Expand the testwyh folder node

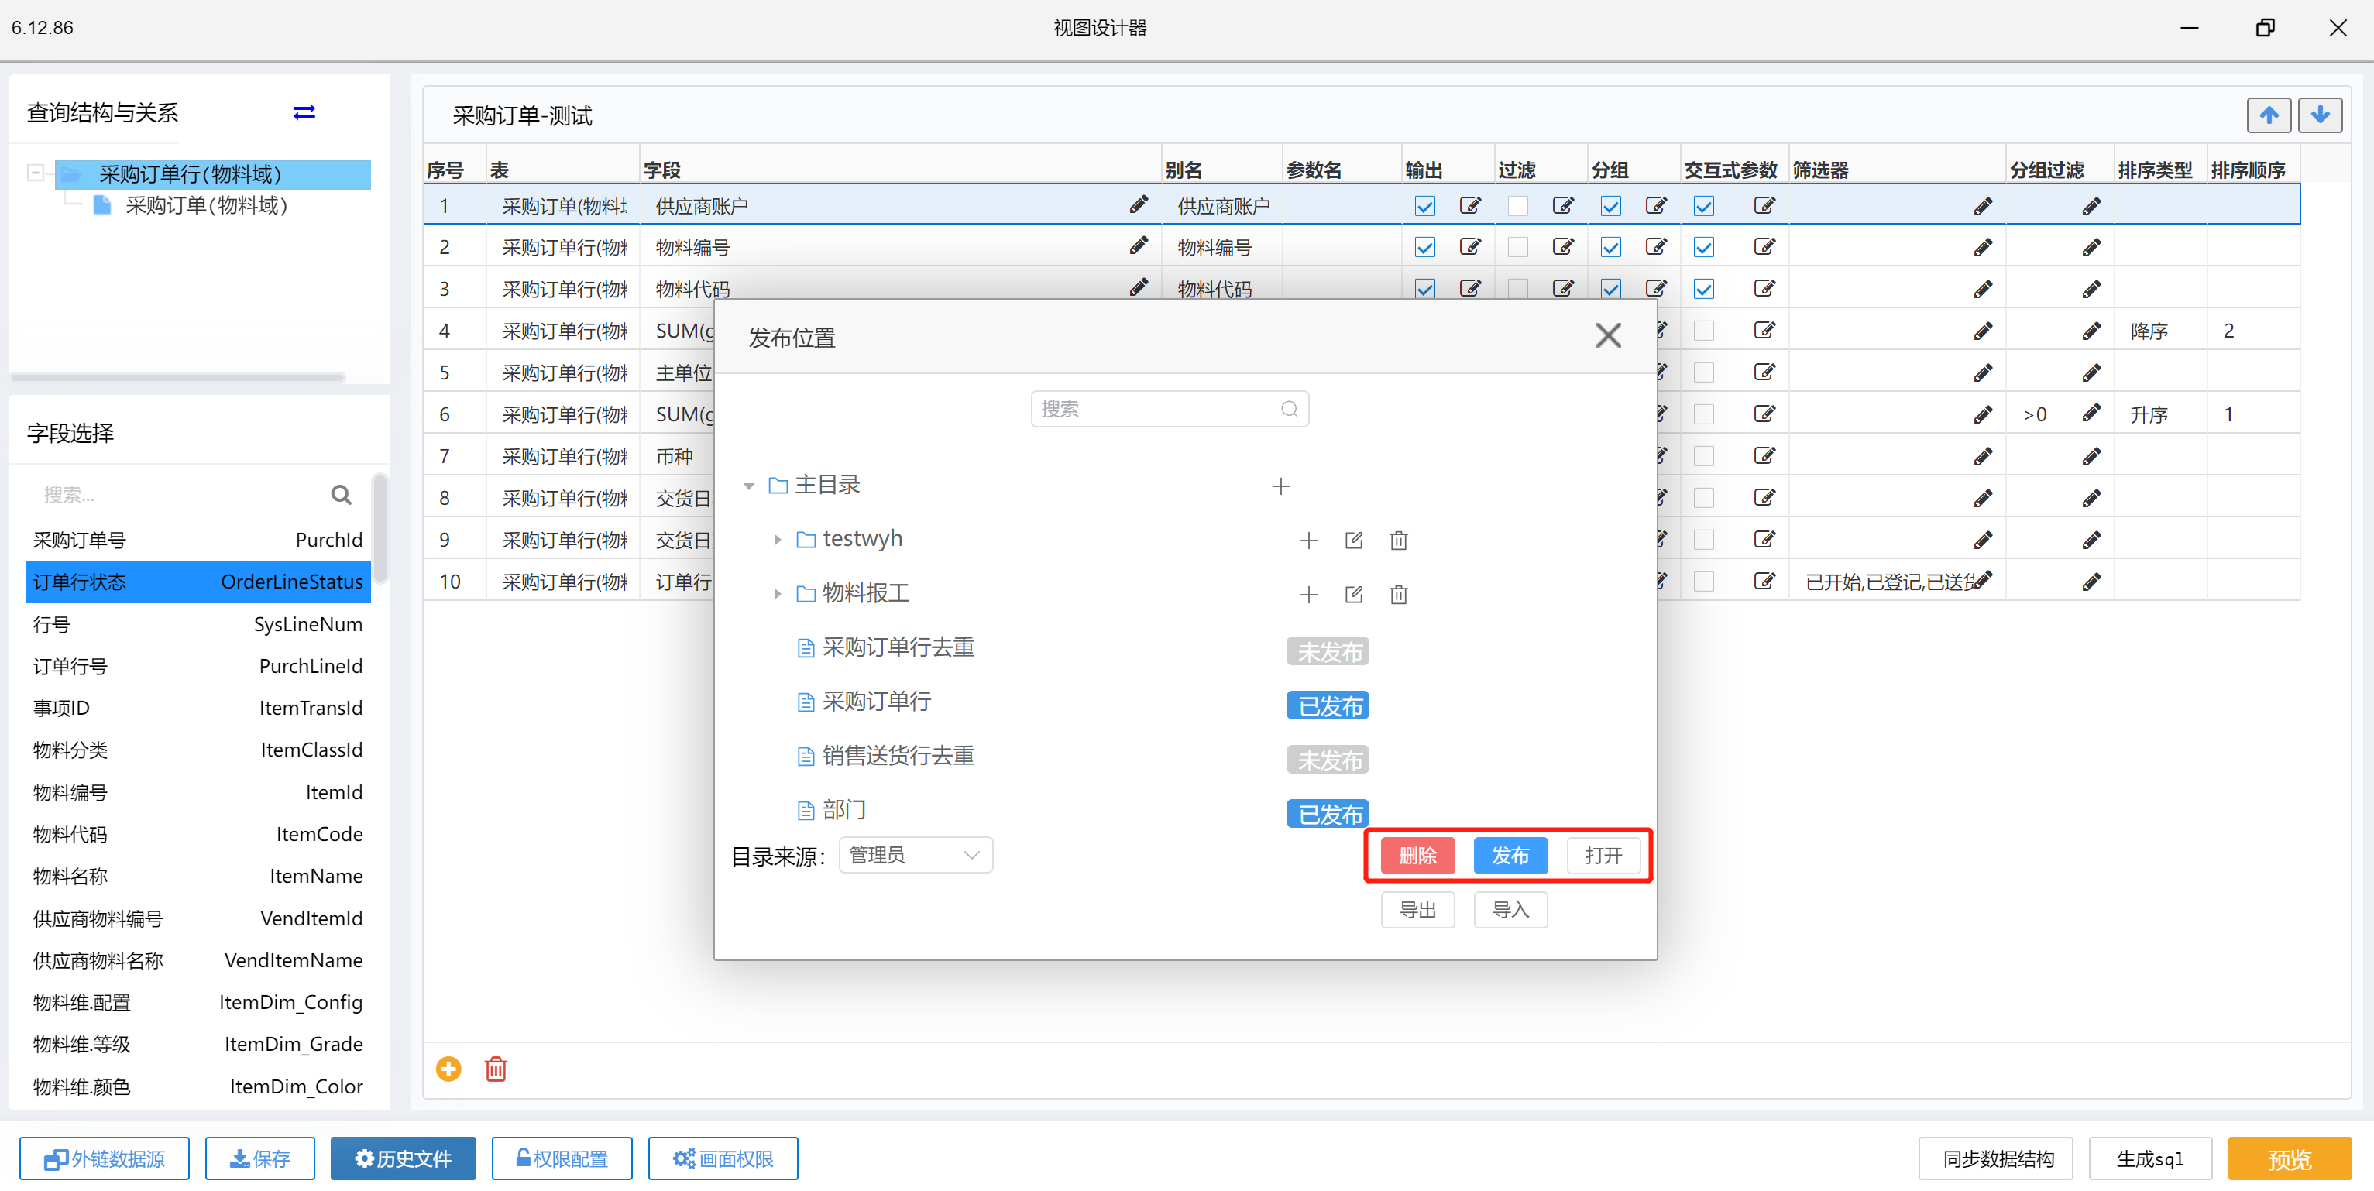(x=777, y=540)
